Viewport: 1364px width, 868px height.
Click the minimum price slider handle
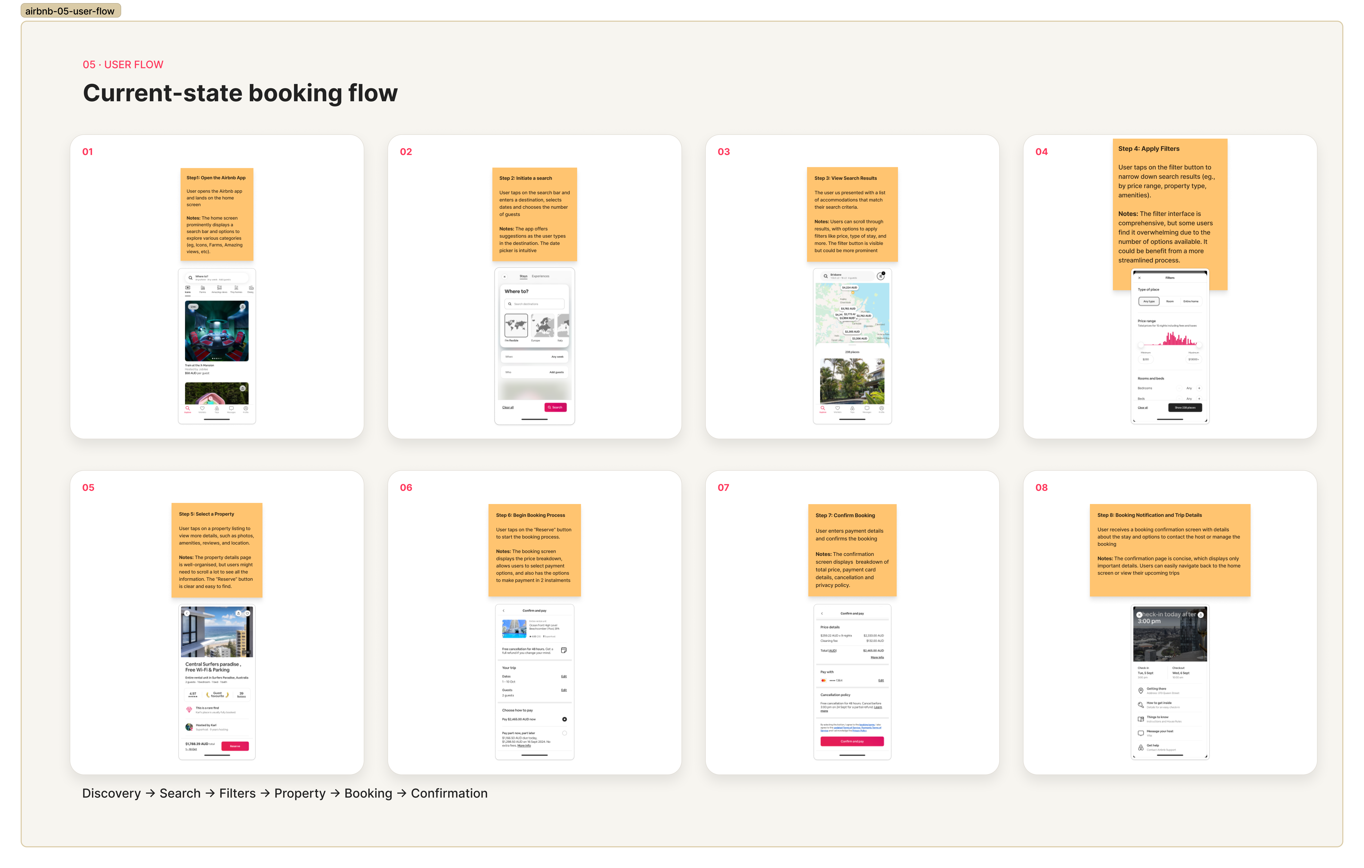(x=1141, y=345)
